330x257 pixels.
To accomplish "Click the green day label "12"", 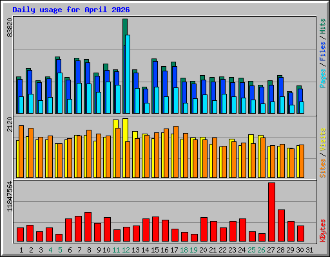I will (126, 250).
